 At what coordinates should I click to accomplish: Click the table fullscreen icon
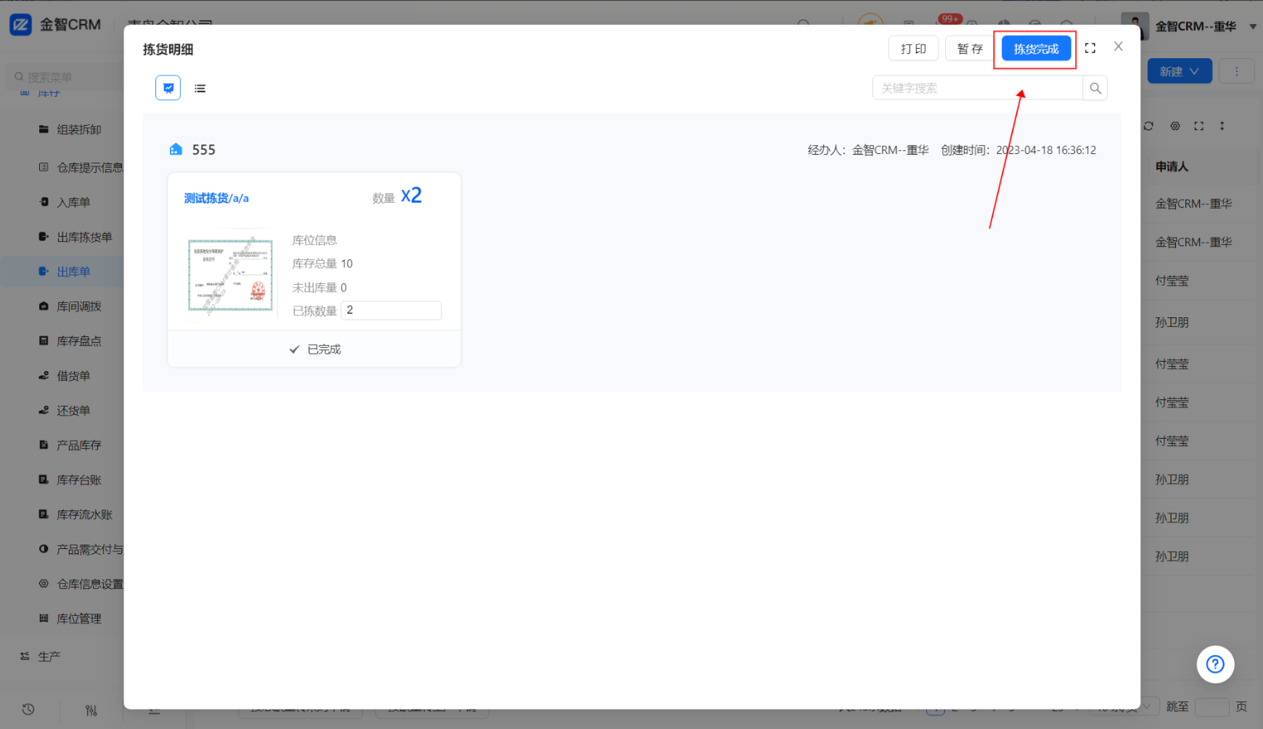pos(1199,126)
